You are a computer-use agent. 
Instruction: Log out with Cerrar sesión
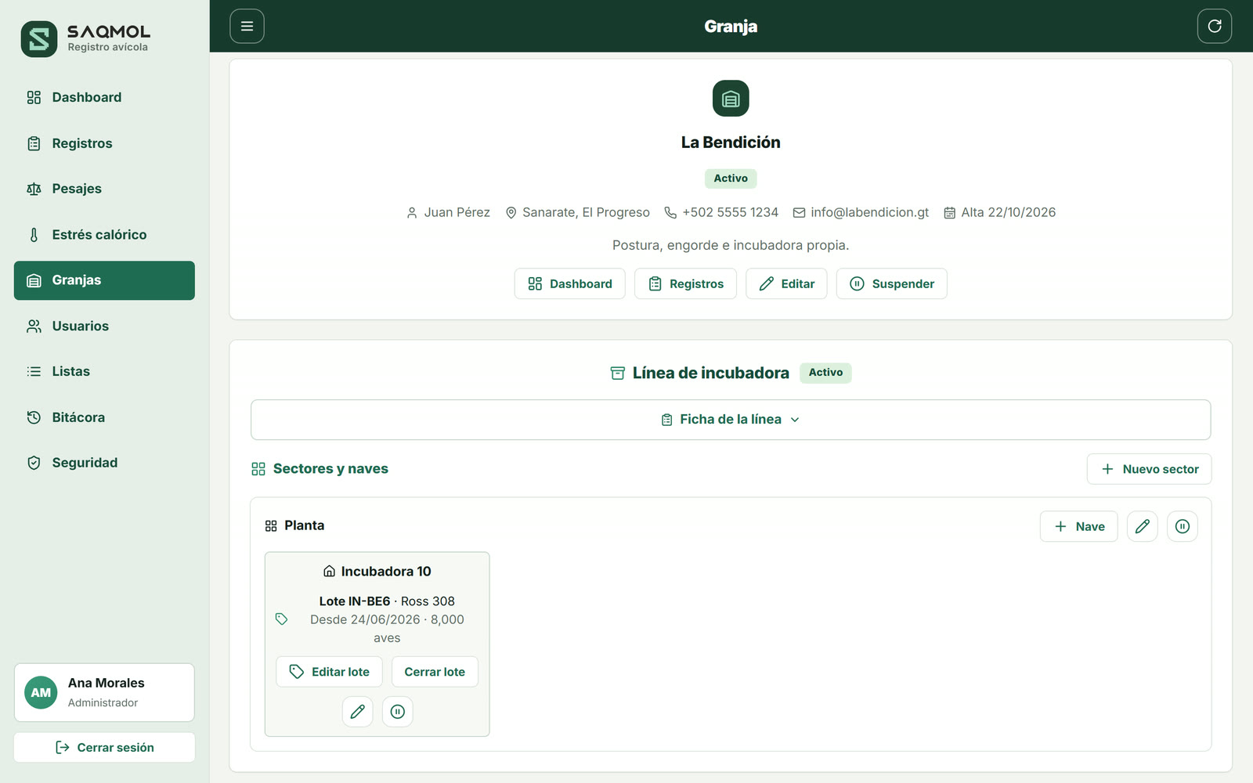point(104,748)
